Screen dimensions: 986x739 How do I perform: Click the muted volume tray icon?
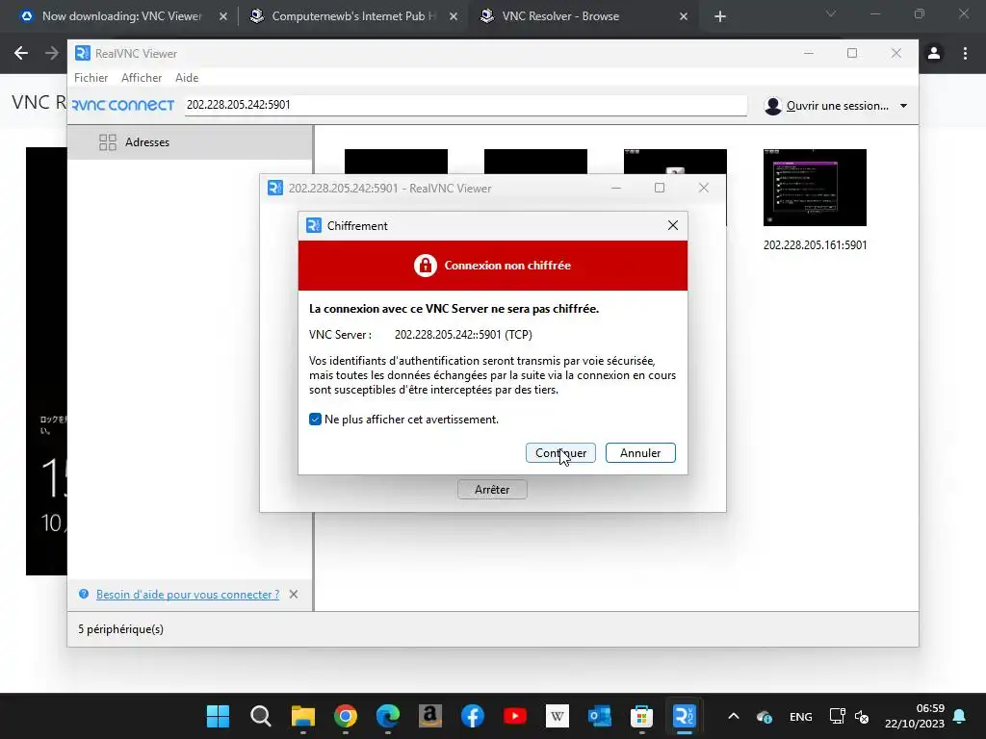pyautogui.click(x=862, y=716)
